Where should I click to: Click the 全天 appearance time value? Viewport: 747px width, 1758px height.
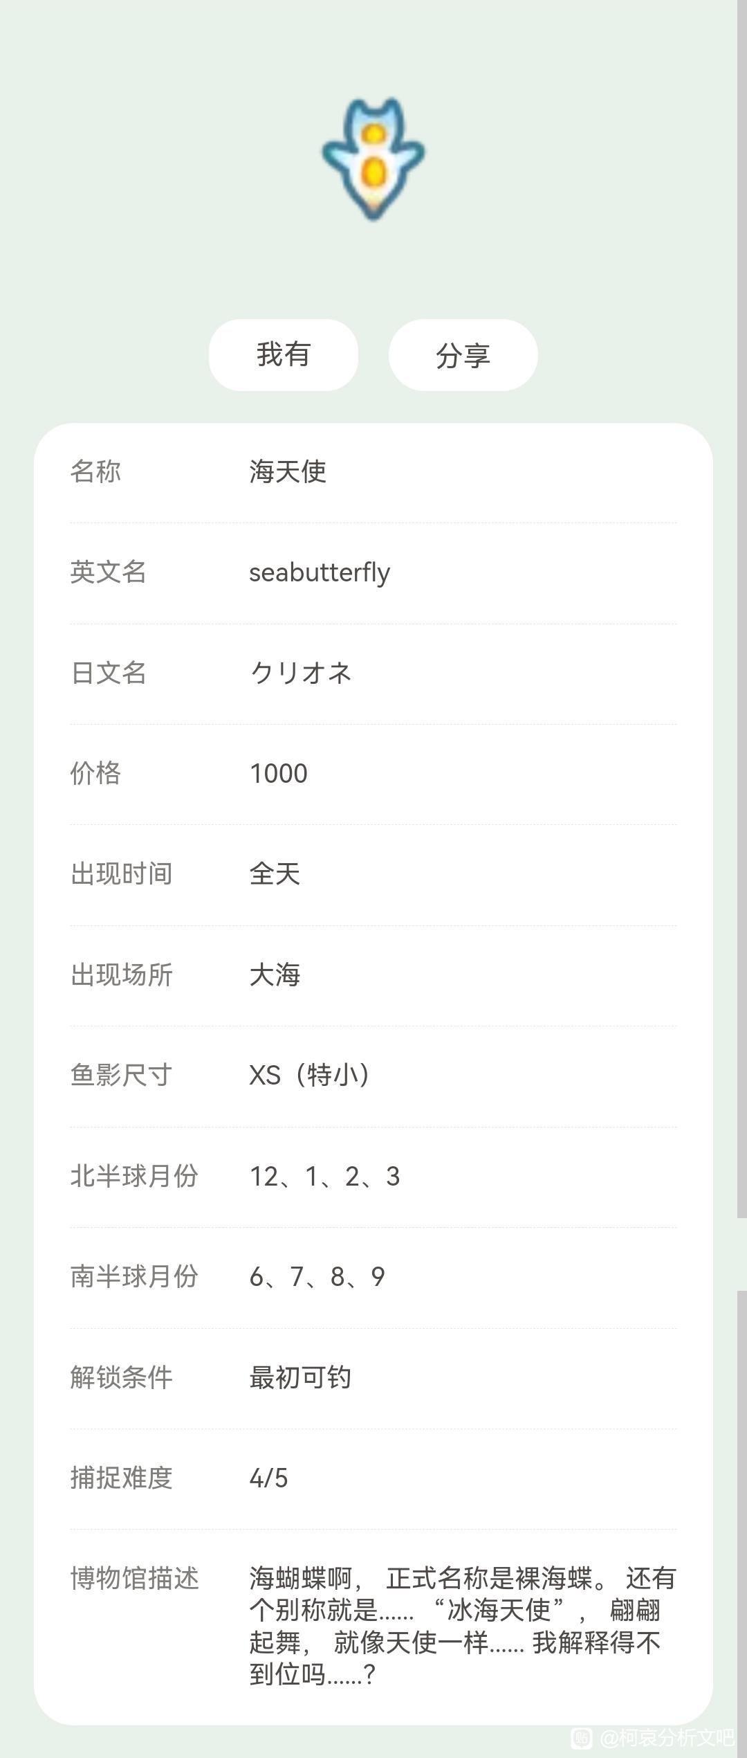click(x=275, y=874)
